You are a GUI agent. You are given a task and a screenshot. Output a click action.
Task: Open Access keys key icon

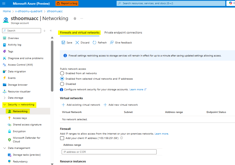[x=9, y=118]
